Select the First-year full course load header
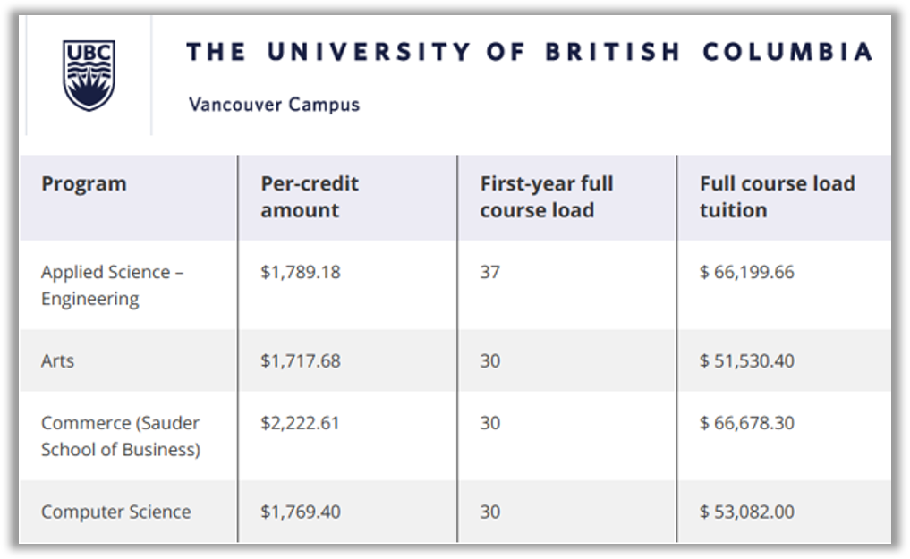Screen dimensions: 910x559 point(546,197)
